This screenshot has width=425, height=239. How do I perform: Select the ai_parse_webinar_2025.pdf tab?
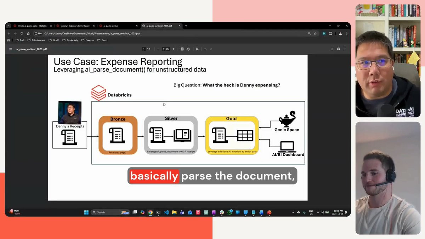161,26
